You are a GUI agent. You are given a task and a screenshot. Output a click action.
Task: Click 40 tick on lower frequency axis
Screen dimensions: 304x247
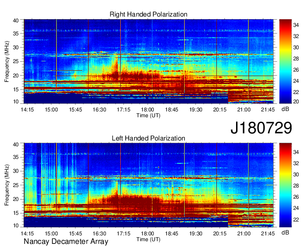[16, 145]
